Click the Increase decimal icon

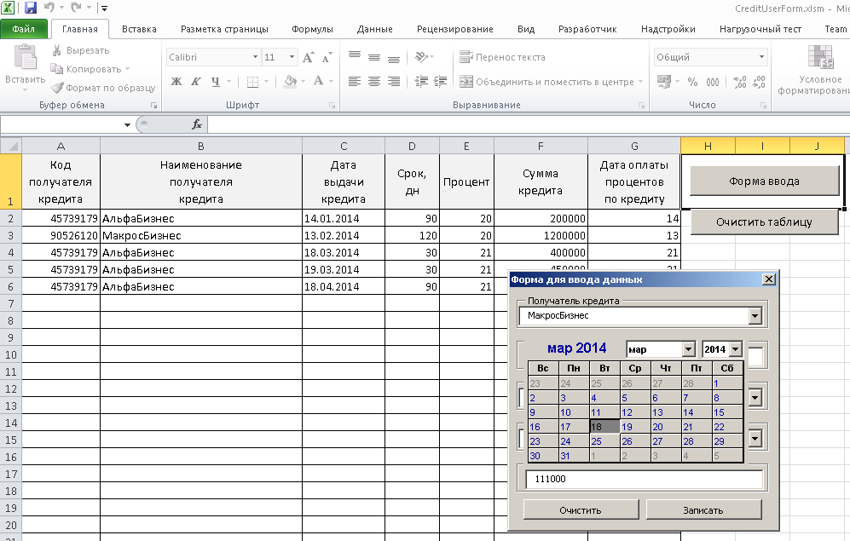tap(739, 82)
